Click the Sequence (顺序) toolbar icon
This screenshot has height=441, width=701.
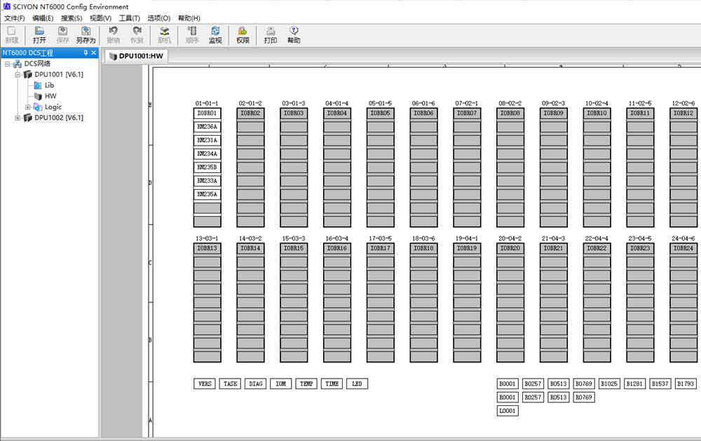(x=192, y=35)
